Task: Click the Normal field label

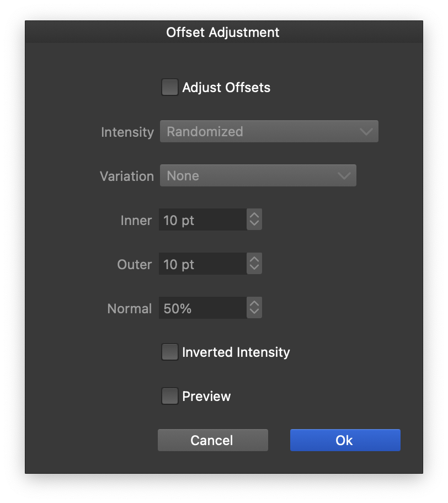Action: coord(129,309)
